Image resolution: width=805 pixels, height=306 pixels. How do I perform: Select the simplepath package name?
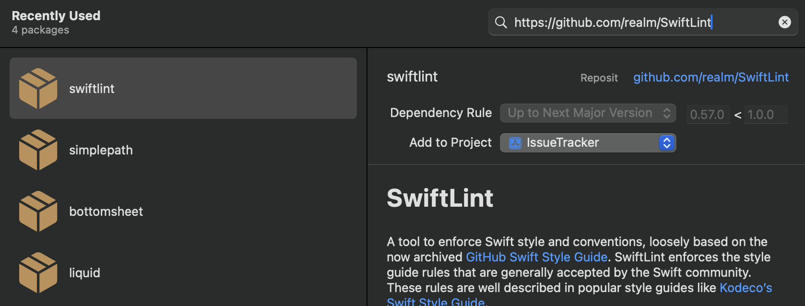pos(101,150)
